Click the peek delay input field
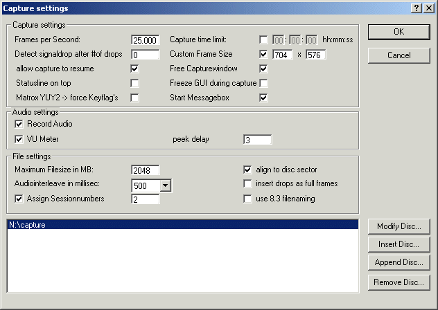 [257, 140]
